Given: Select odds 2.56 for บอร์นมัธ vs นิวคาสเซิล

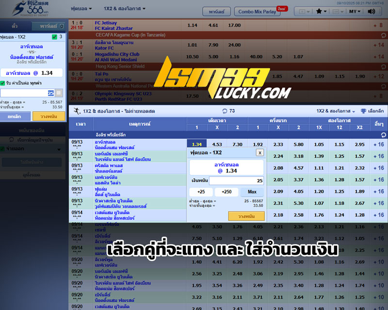Looking at the screenshot, I should click(x=197, y=274).
